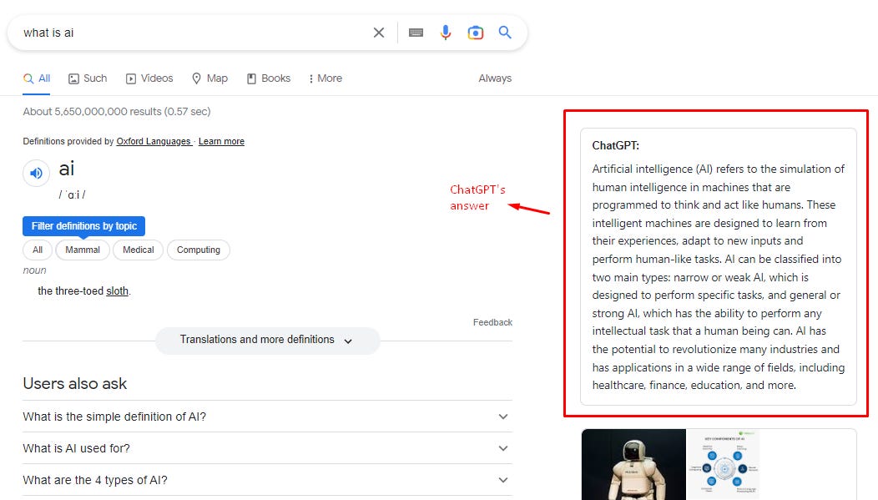Click the blue magnifier search icon
The width and height of the screenshot is (878, 500).
(x=505, y=33)
